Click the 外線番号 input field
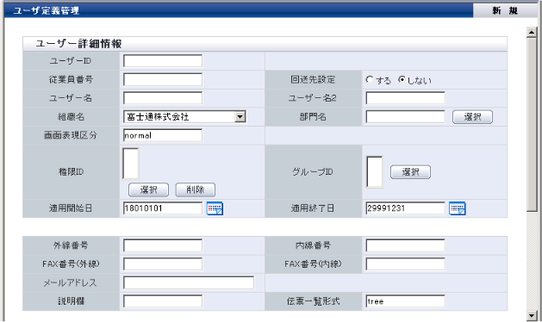The image size is (542, 322). point(163,245)
